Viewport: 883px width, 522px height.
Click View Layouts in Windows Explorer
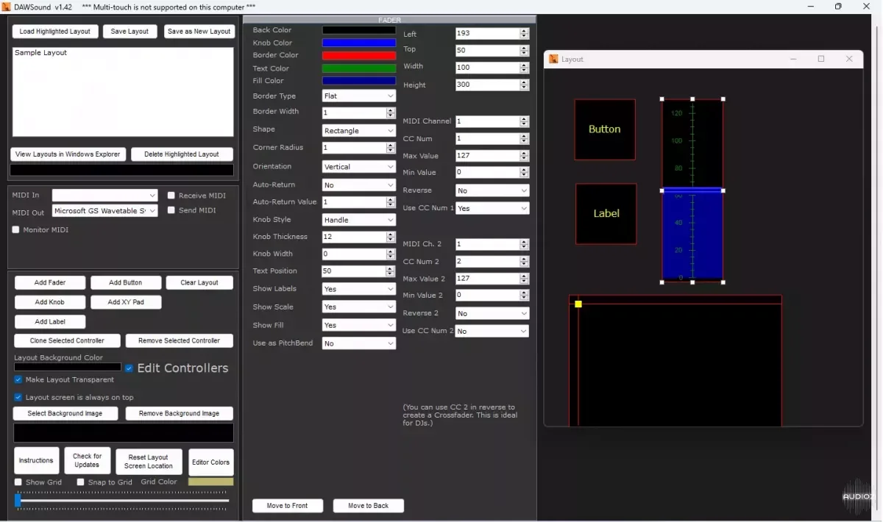pyautogui.click(x=68, y=154)
